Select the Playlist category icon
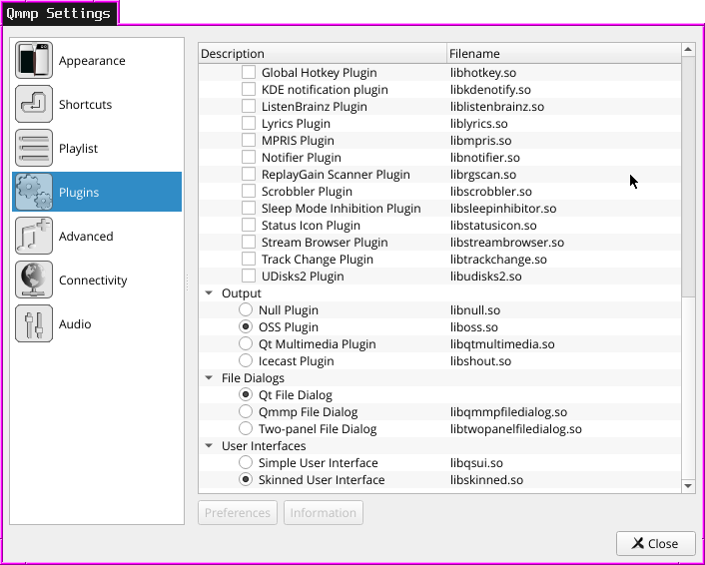705x565 pixels. [34, 149]
